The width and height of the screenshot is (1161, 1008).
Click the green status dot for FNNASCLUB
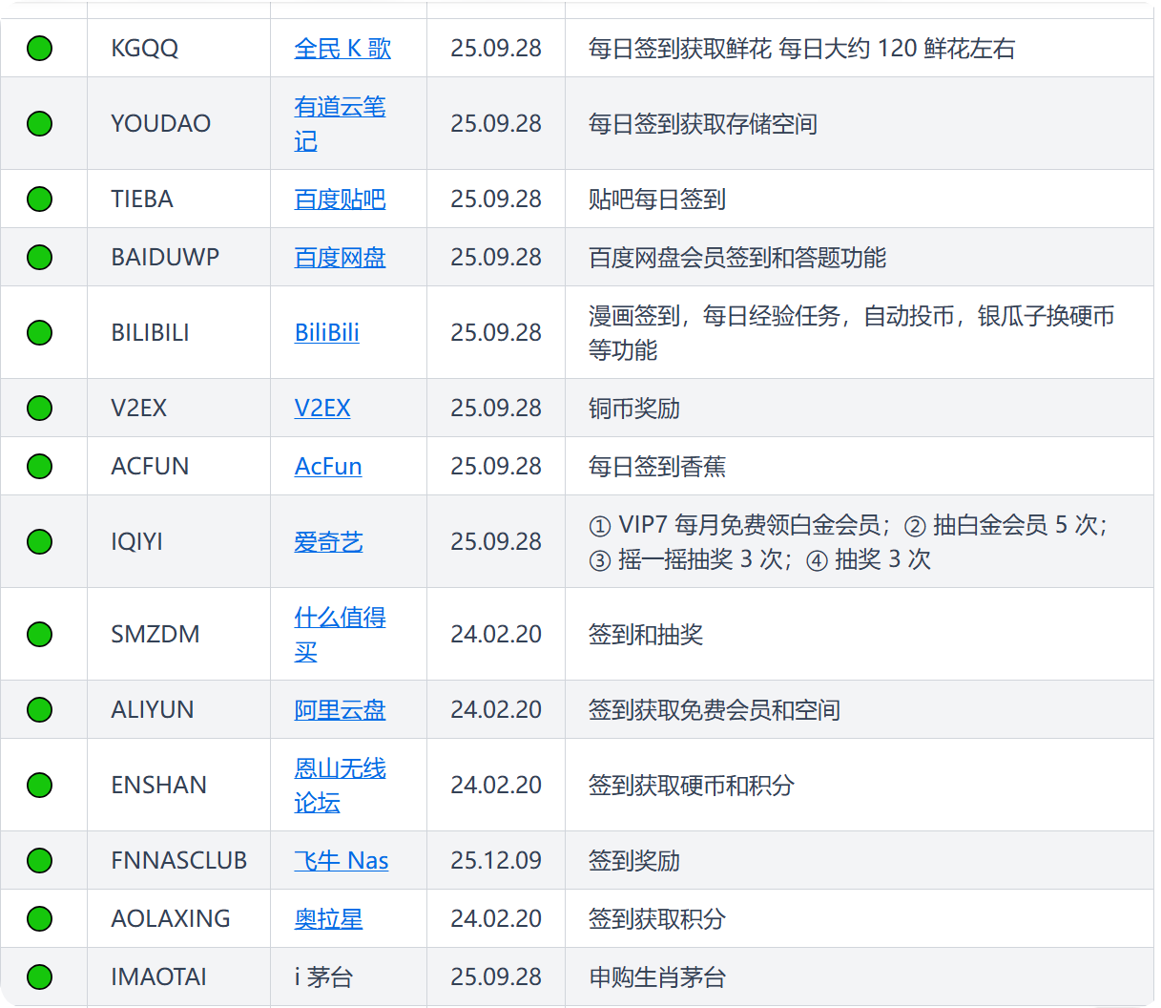39,860
